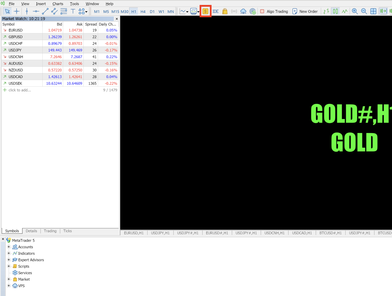Open the Market shopping bag icon in toolbar
The width and height of the screenshot is (392, 296).
click(x=225, y=11)
